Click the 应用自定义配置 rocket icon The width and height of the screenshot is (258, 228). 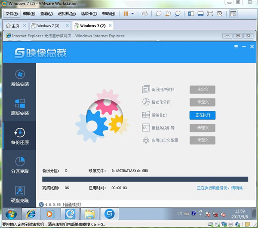[146, 140]
